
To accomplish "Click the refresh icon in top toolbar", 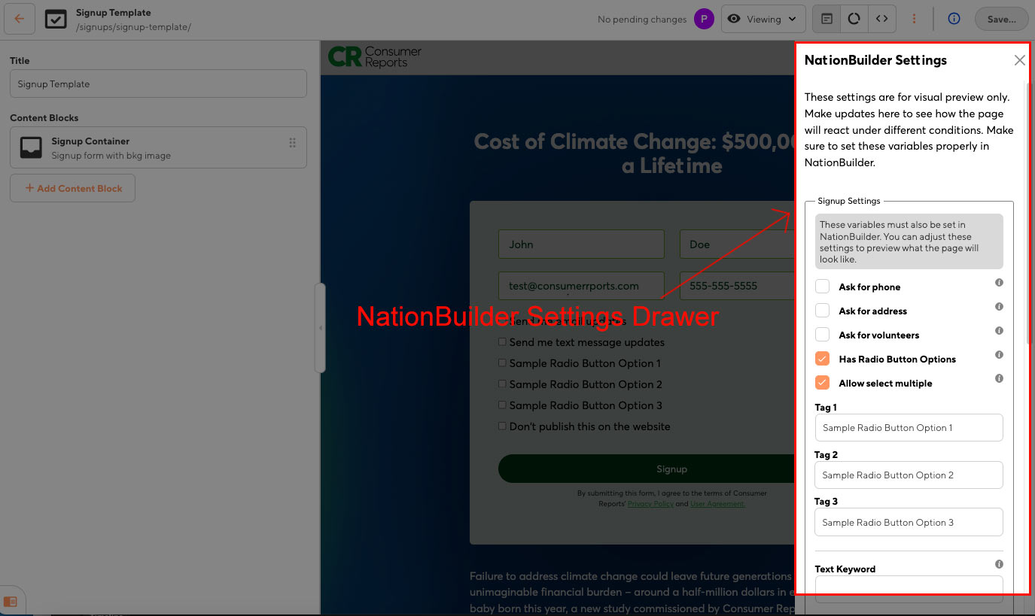I will click(x=854, y=19).
